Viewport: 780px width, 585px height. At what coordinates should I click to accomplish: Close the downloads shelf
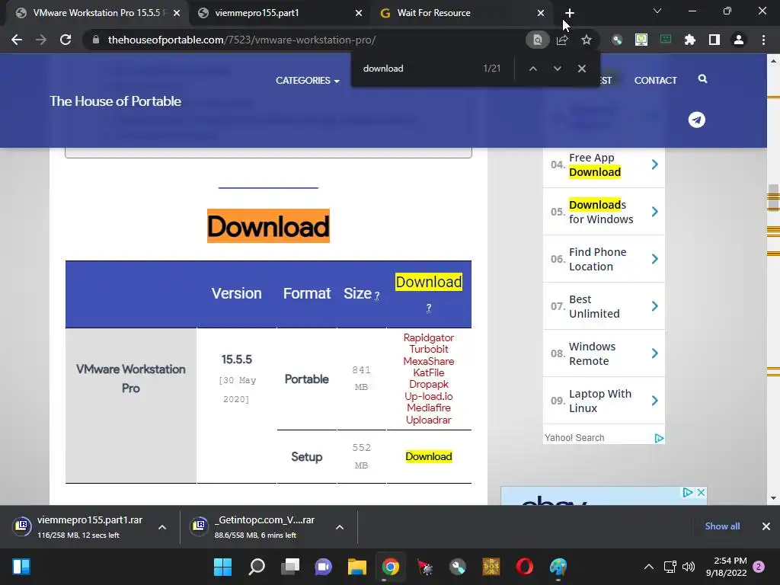pyautogui.click(x=766, y=526)
